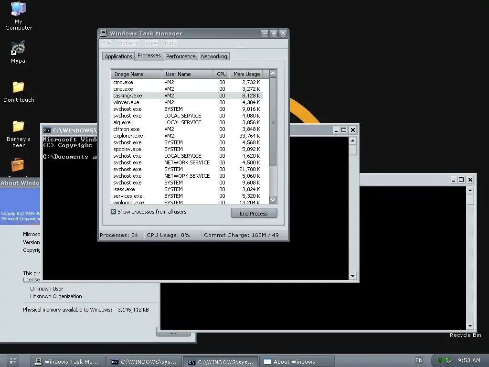This screenshot has width=489, height=367.
Task: Open the EN language indicator
Action: click(x=419, y=360)
